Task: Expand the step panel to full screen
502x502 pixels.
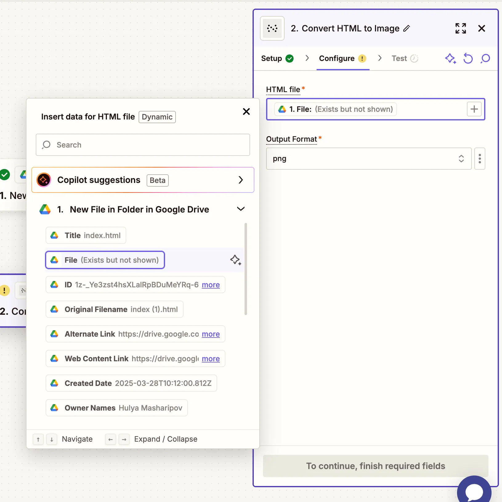Action: 460,29
